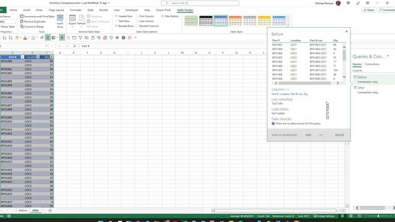Viewport: 395px width, 222px height.
Task: Click the preview popup vertical scrollbar down arrow
Action: tap(344, 76)
